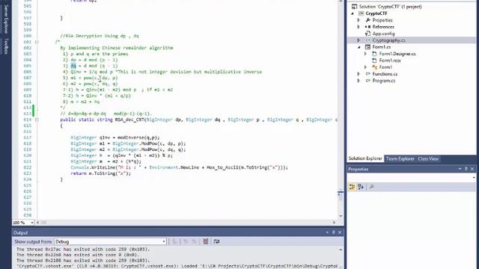Click the Form1.cs form icon
This screenshot has height=269, width=479.
tap(367, 47)
